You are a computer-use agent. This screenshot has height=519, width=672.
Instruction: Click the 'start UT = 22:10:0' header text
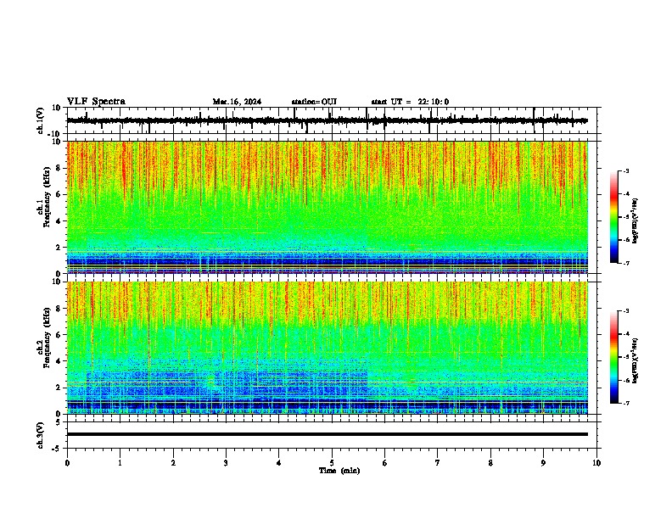click(410, 102)
